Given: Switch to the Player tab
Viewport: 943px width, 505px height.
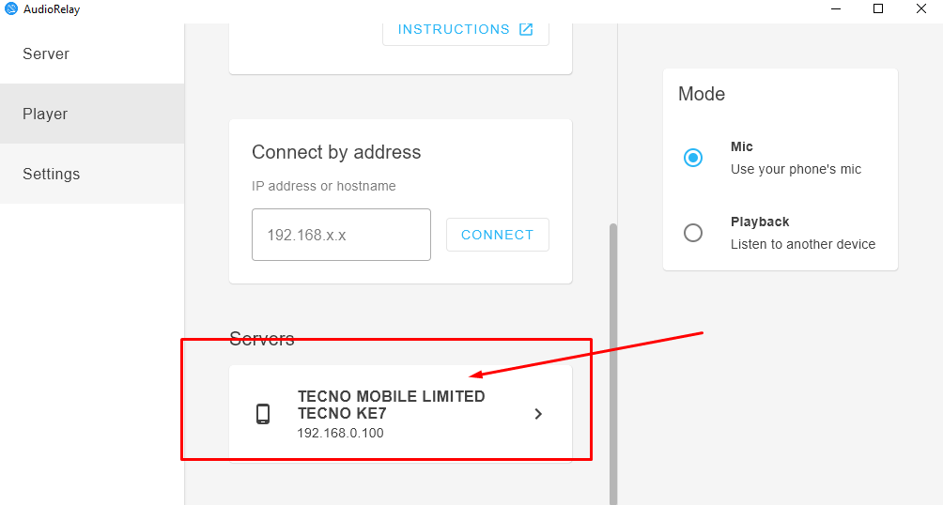Looking at the screenshot, I should coord(45,114).
